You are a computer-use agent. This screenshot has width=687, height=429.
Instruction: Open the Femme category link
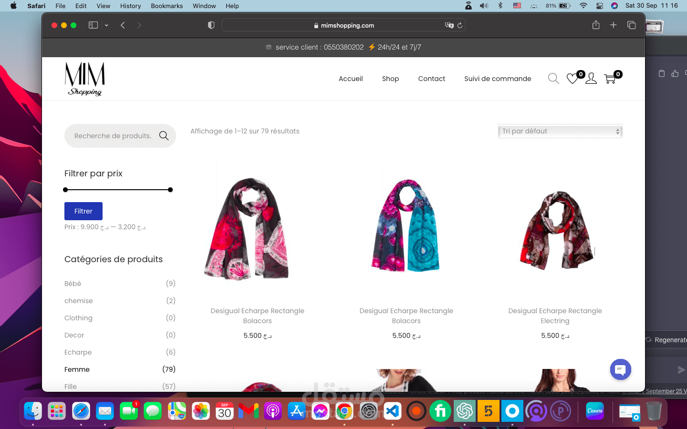[77, 369]
